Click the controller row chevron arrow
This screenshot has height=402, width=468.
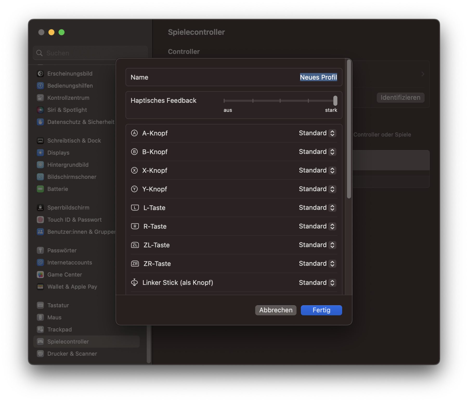(x=423, y=74)
